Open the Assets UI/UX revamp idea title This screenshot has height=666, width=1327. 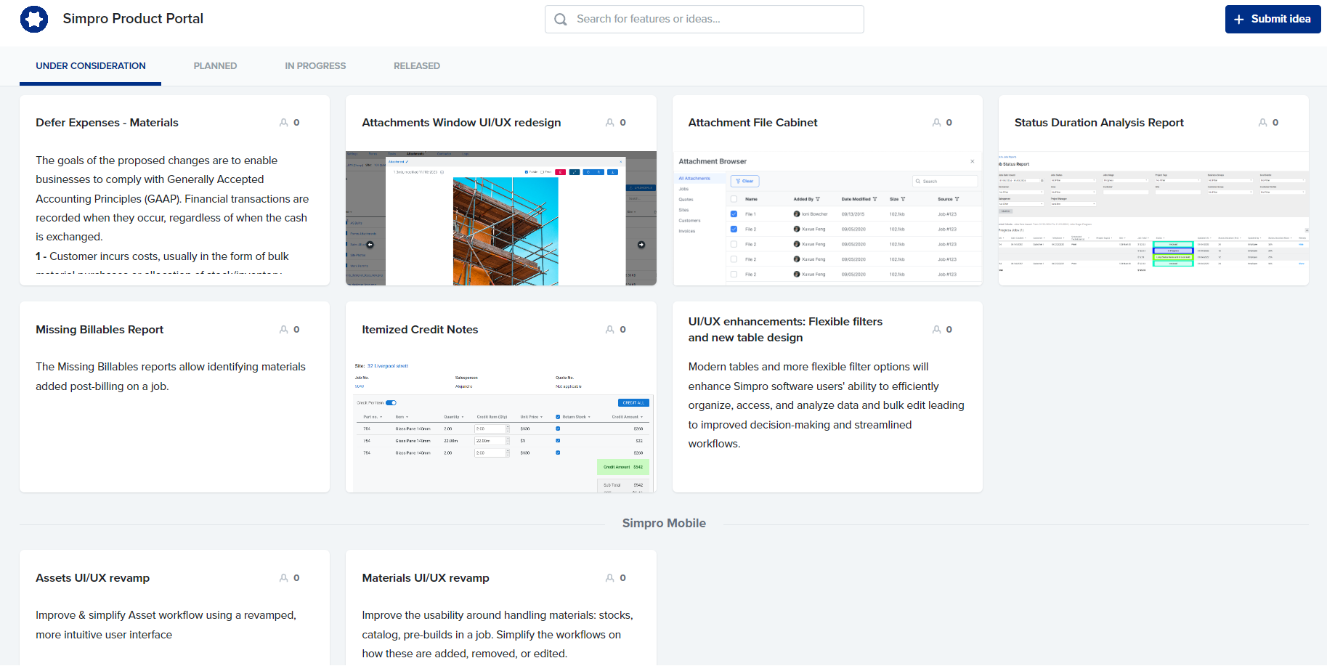pyautogui.click(x=92, y=578)
